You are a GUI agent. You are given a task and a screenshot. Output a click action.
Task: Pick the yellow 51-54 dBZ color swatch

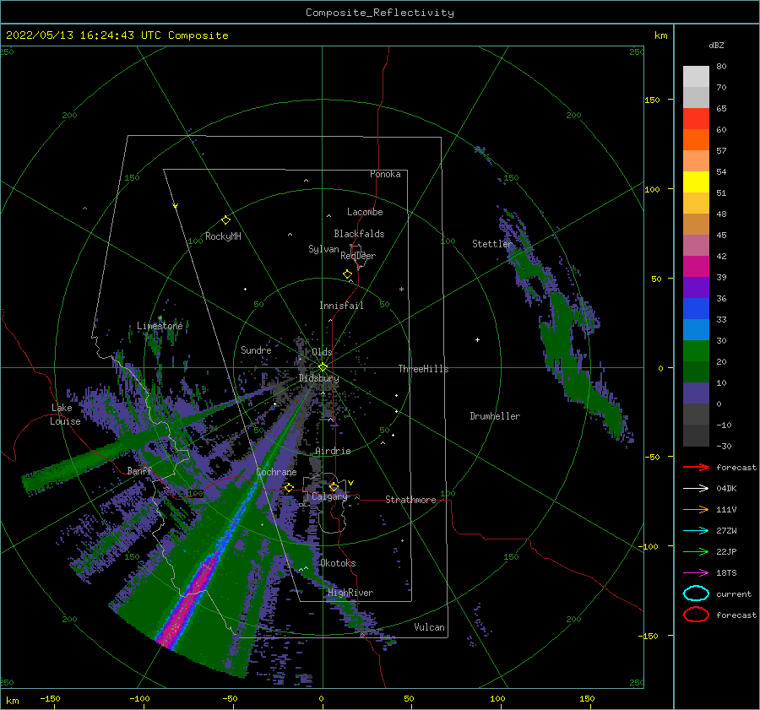tap(696, 182)
